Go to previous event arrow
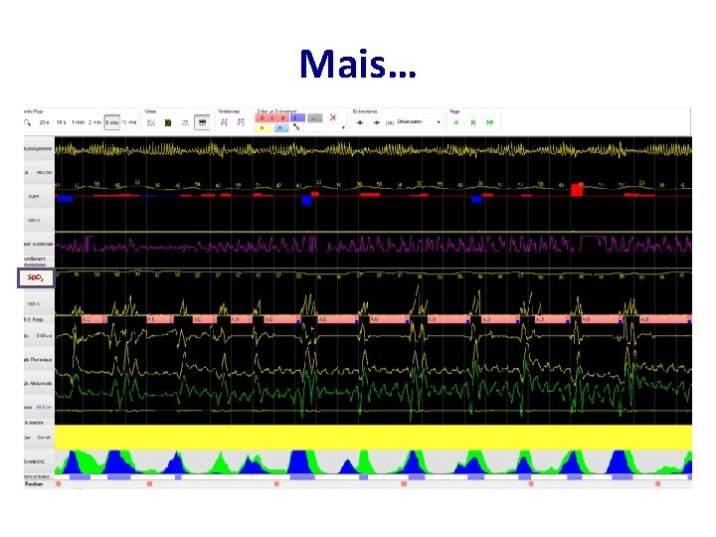Image resolution: width=716 pixels, height=537 pixels. (x=360, y=122)
